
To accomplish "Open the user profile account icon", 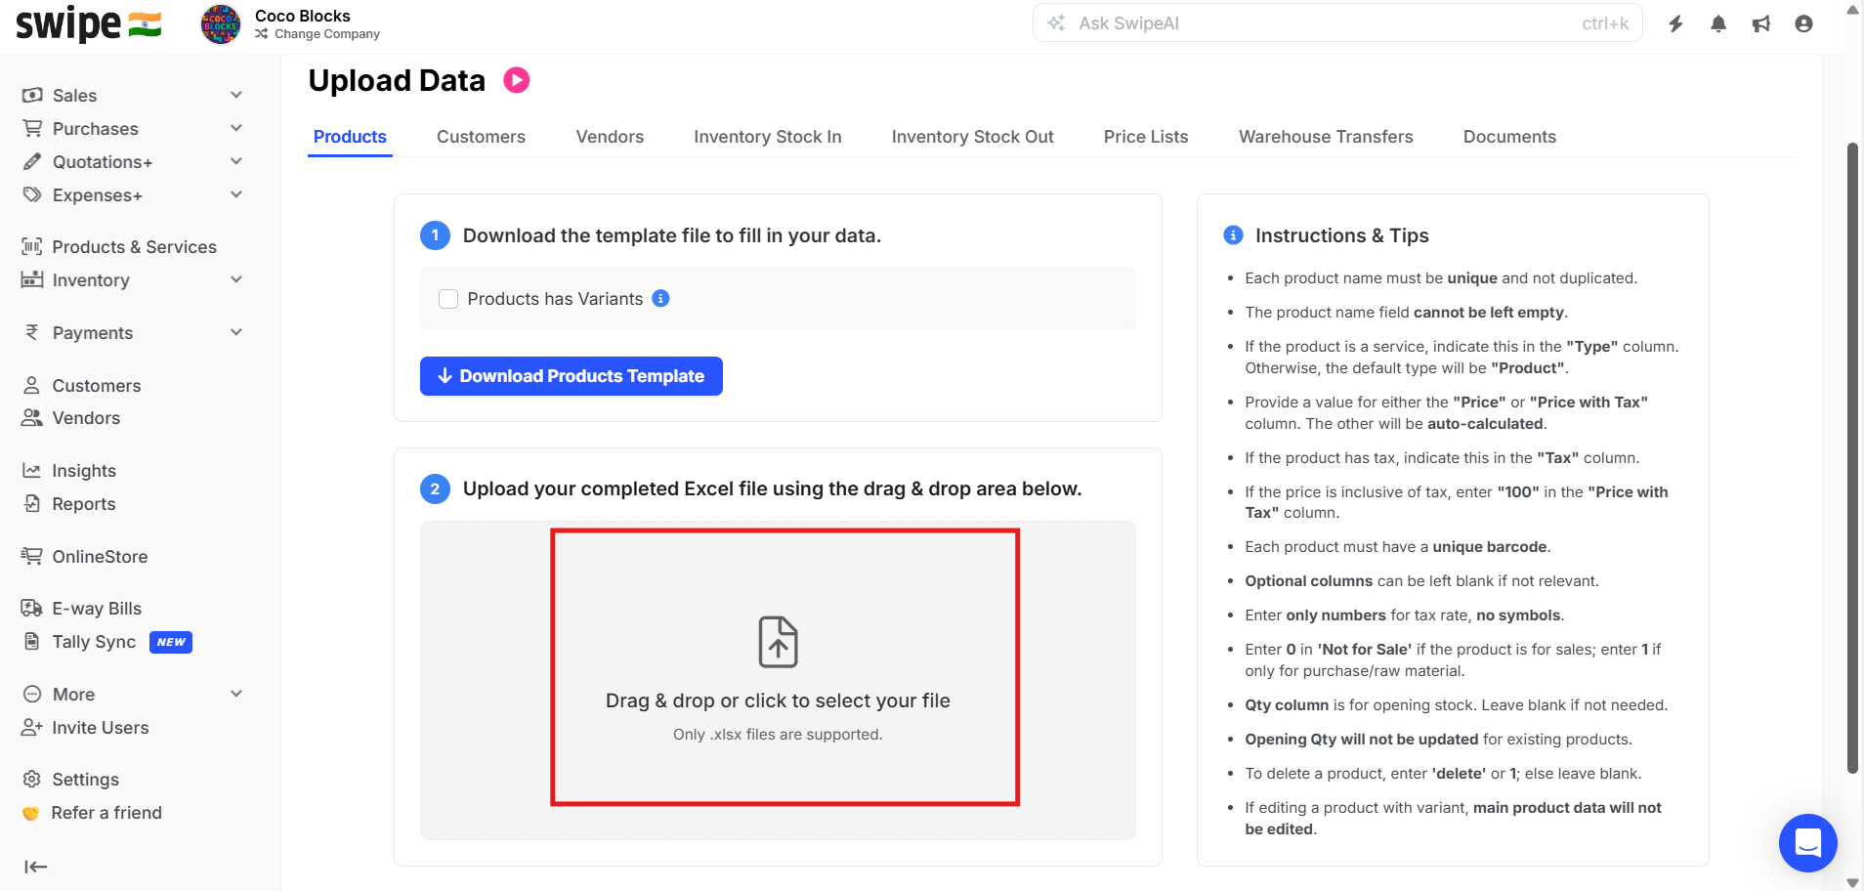I will point(1803,23).
